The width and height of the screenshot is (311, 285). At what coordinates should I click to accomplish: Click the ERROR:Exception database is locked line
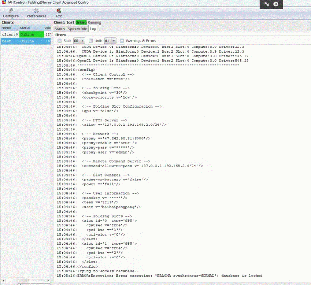(x=159, y=275)
